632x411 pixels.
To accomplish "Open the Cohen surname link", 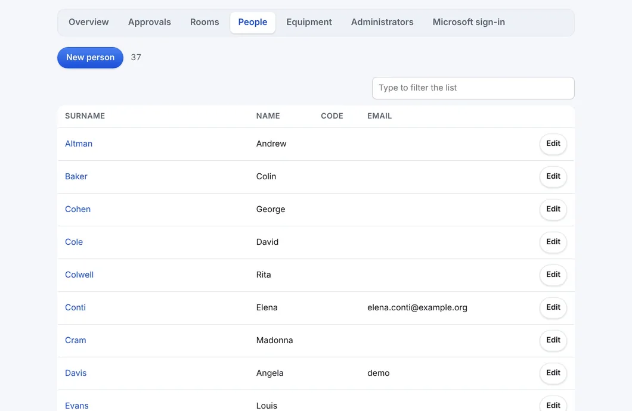I will [78, 209].
